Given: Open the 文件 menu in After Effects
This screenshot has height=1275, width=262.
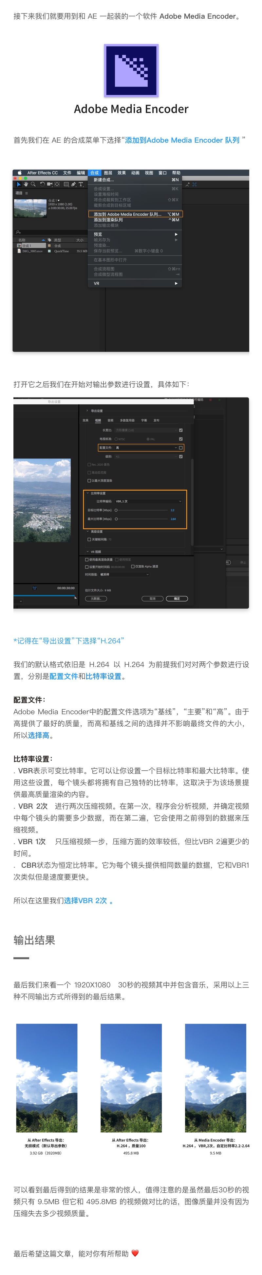Looking at the screenshot, I should pos(67,173).
